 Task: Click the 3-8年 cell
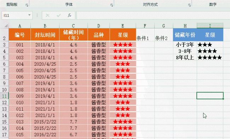[185, 51]
